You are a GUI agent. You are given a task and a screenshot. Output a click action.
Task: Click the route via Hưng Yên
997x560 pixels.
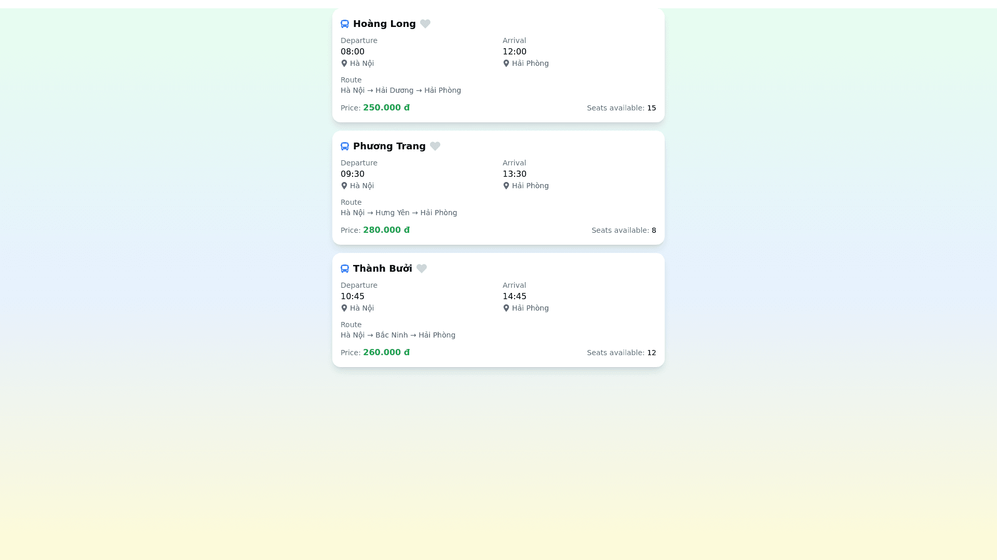(399, 213)
